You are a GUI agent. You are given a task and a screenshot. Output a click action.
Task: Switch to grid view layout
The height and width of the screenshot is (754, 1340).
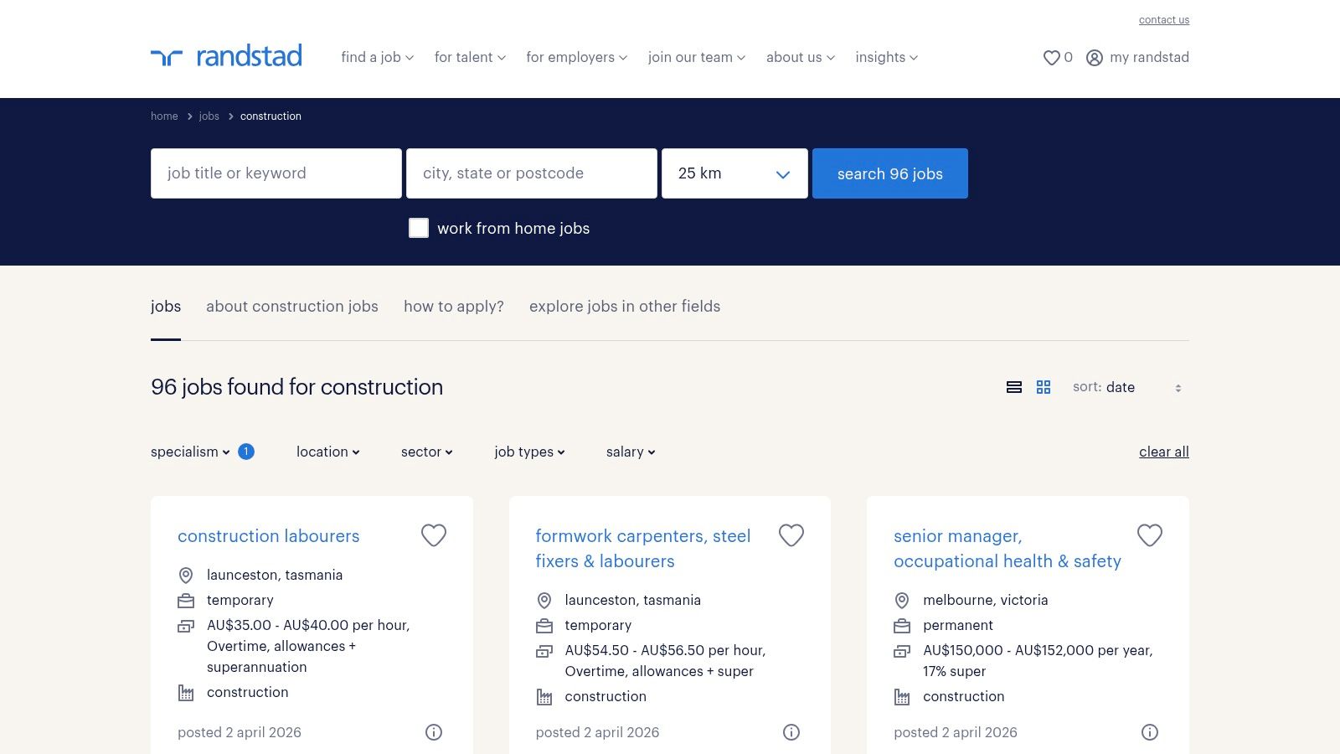click(x=1044, y=387)
